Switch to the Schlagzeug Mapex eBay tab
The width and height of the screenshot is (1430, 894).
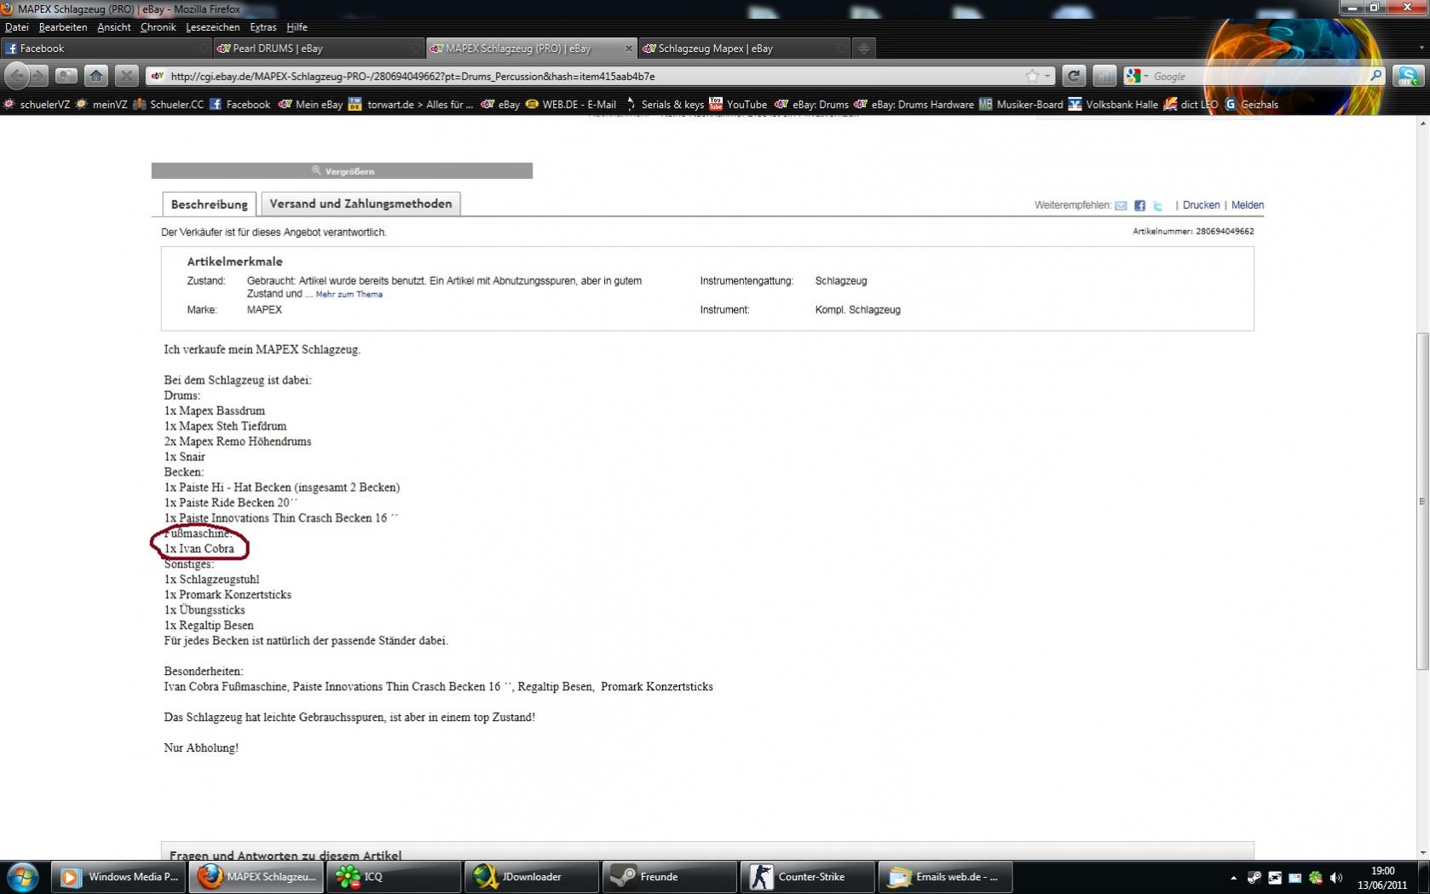coord(745,49)
